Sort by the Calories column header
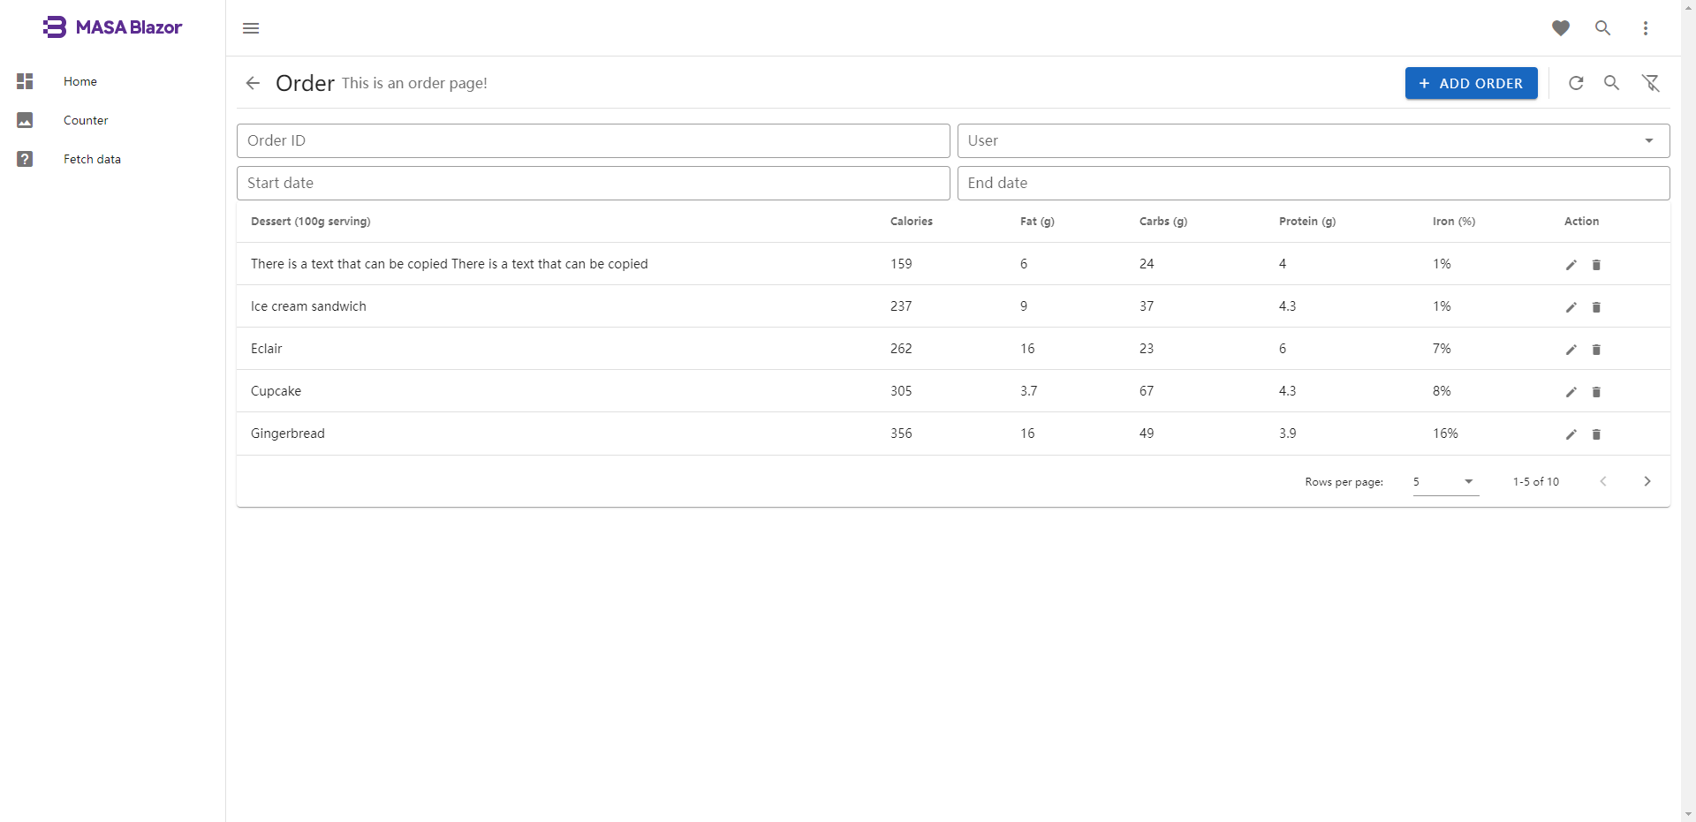Viewport: 1696px width, 822px height. pos(912,222)
